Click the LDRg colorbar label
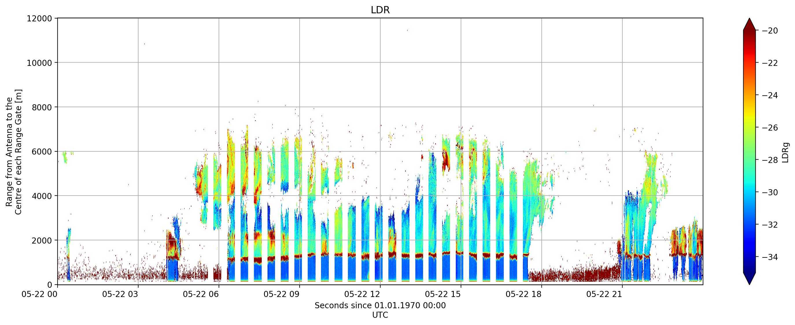Screen dimensions: 795x325 pyautogui.click(x=785, y=153)
